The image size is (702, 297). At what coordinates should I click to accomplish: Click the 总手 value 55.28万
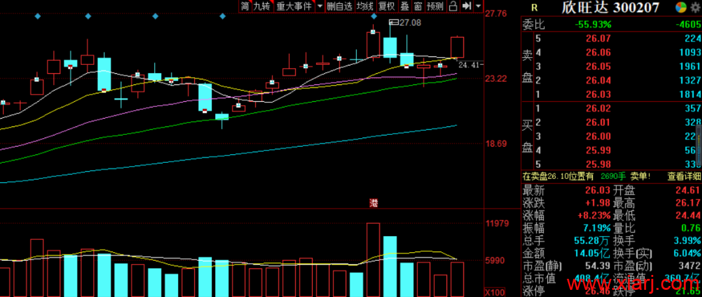[592, 241]
